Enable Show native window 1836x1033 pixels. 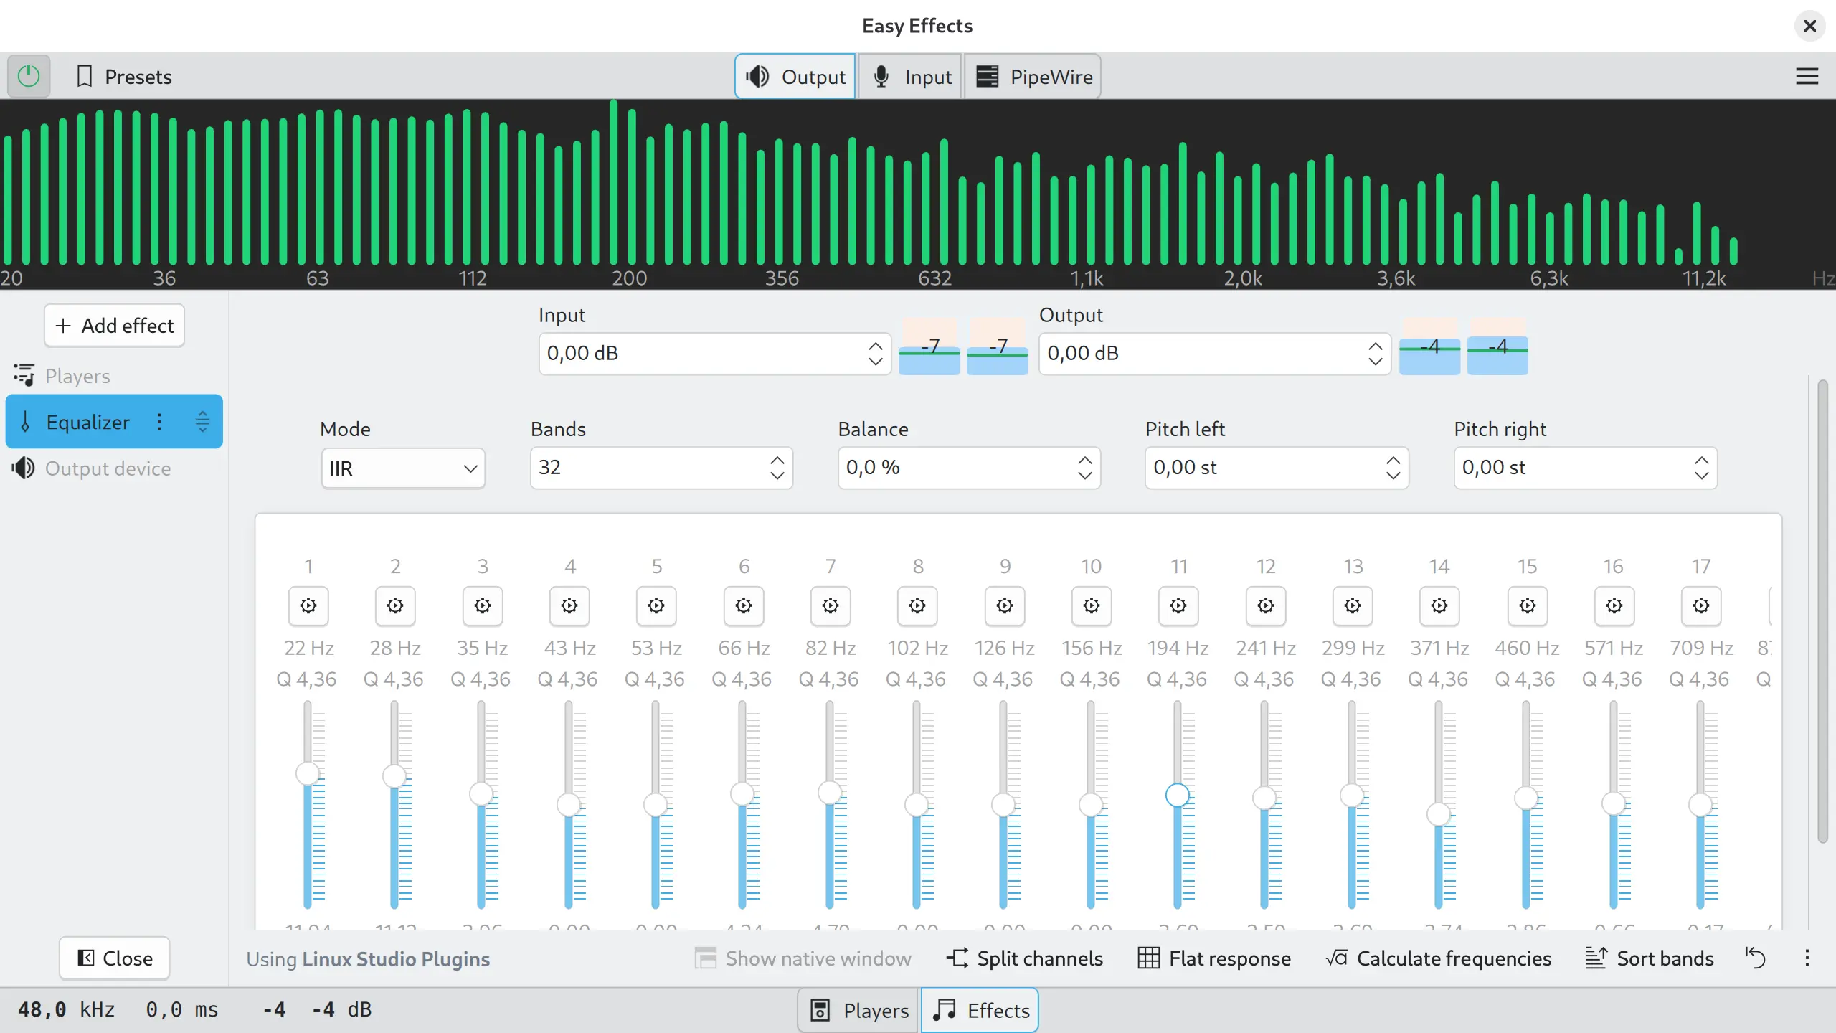803,958
